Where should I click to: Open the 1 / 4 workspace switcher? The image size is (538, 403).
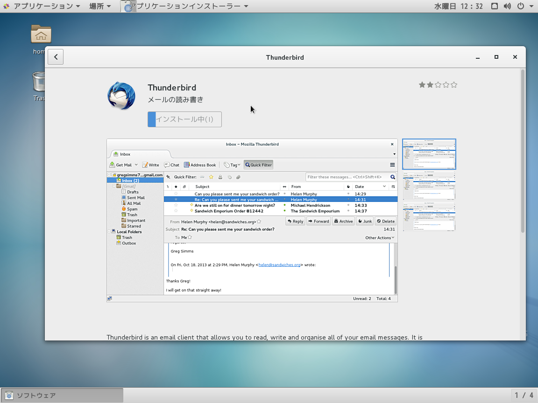coord(524,396)
